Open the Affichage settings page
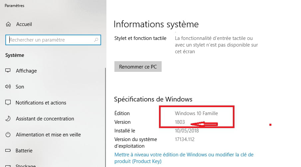 point(26,71)
